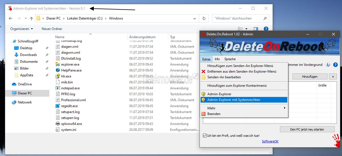Viewport: 342px width, 156px height.
Task: Click the red hand icon in DeleteOnReboot title bar
Action: [x=203, y=34]
